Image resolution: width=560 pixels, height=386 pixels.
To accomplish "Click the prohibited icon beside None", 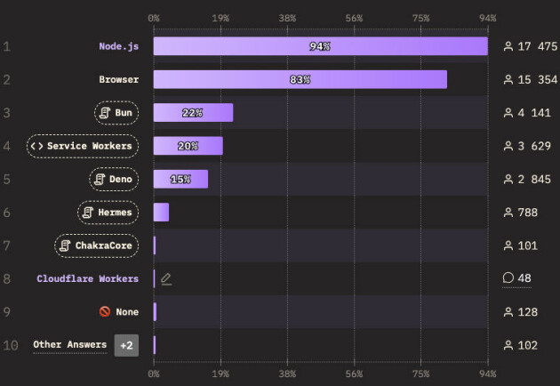I will tap(105, 311).
